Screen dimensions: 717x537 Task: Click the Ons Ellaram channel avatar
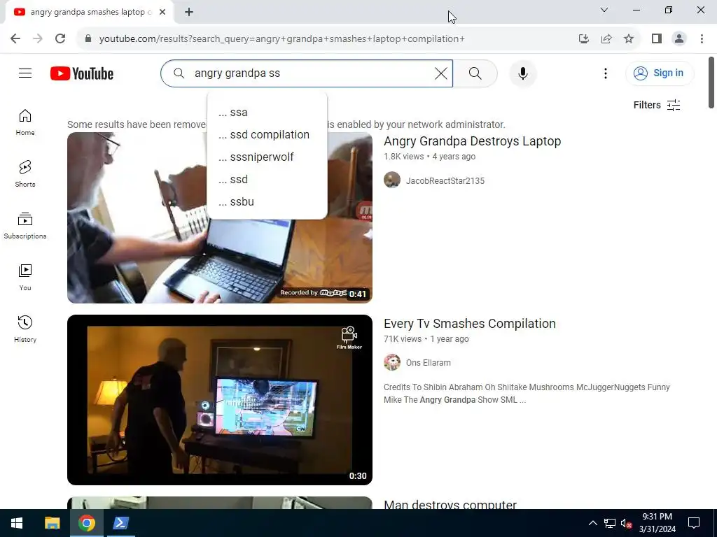click(392, 362)
